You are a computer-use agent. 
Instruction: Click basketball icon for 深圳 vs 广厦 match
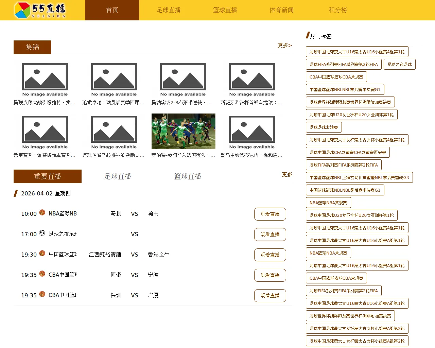(x=42, y=294)
